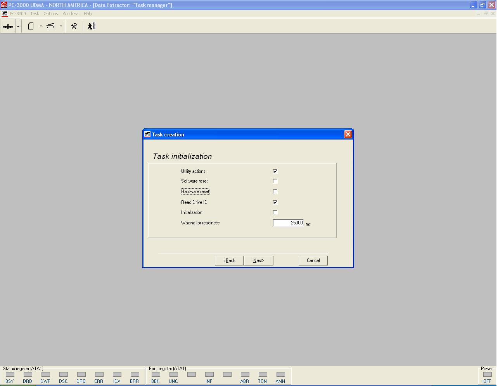
Task: Click the CRR status indicator
Action: [x=99, y=374]
